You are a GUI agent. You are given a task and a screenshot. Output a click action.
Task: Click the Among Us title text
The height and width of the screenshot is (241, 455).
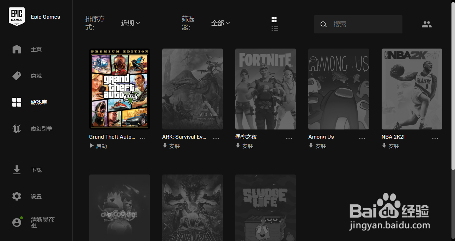click(x=321, y=137)
